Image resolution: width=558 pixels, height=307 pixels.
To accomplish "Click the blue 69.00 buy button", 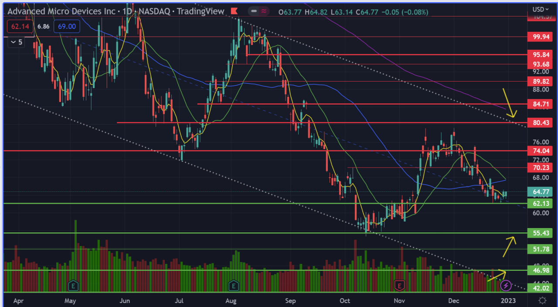I will [67, 26].
